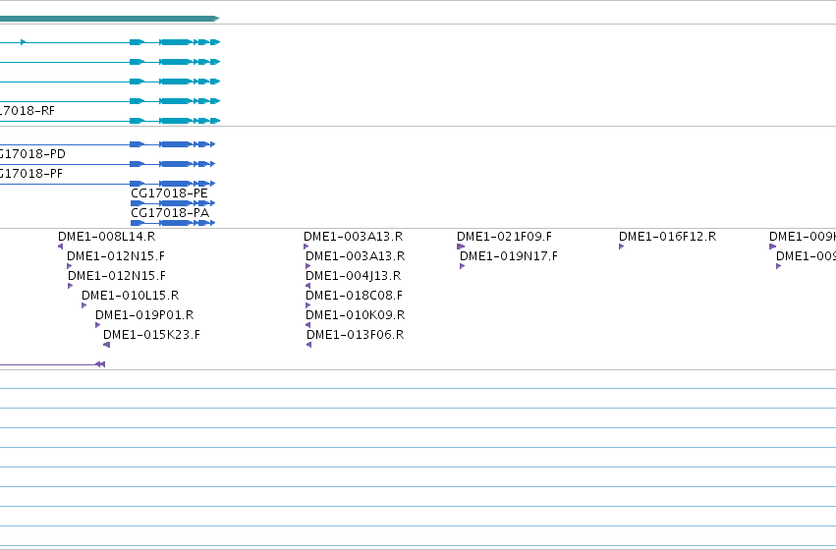Screen dimensions: 836x550
Task: Click the DME1-008L14.R label
Action: [107, 236]
